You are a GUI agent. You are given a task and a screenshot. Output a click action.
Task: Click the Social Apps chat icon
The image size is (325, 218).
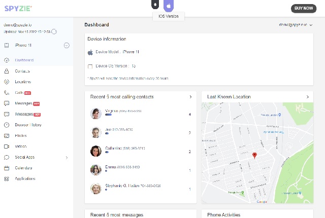point(7,157)
